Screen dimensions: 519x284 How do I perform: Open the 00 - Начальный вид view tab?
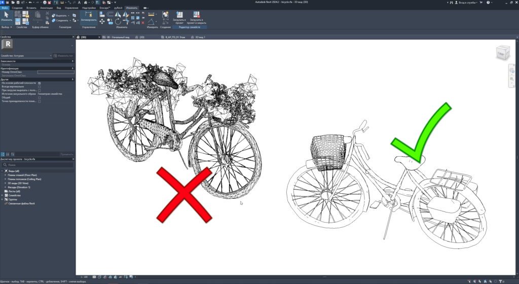click(118, 37)
